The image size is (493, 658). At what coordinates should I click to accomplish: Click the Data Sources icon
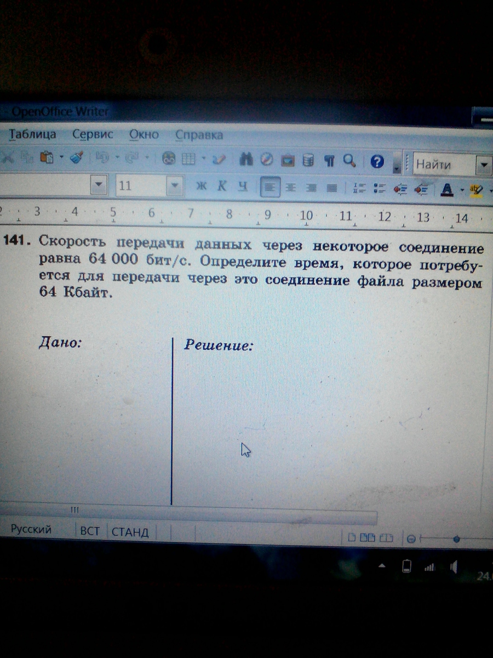point(308,160)
